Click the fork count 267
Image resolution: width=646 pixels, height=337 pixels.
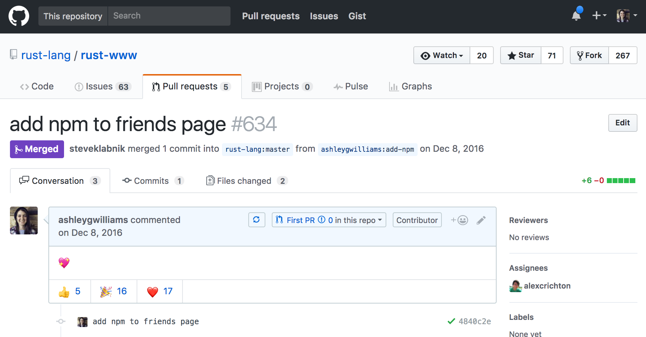click(623, 55)
